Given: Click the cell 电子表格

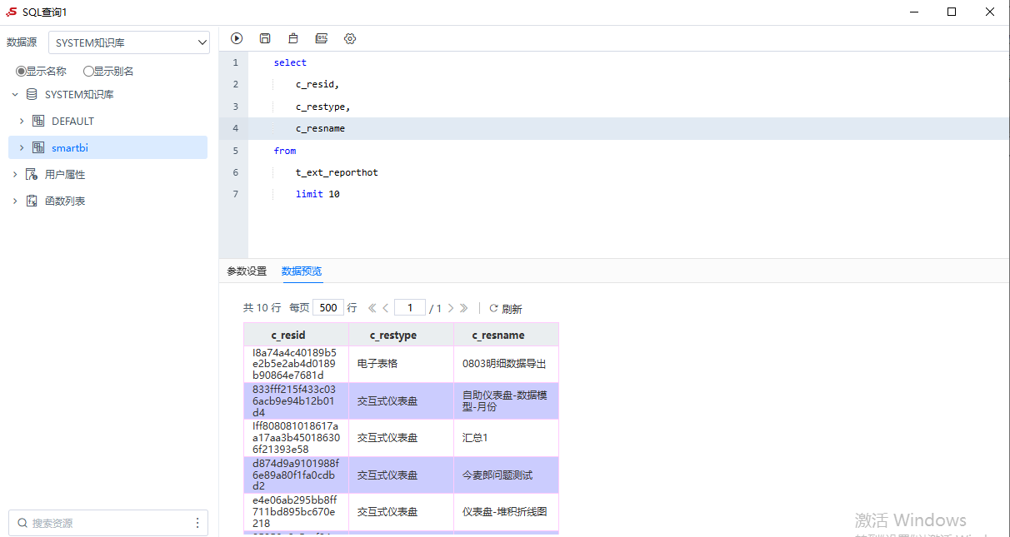Looking at the screenshot, I should (402, 364).
